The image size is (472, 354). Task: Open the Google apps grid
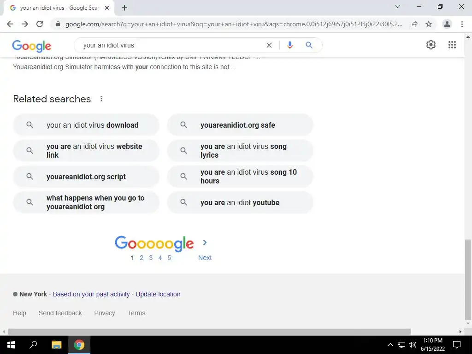pyautogui.click(x=452, y=45)
